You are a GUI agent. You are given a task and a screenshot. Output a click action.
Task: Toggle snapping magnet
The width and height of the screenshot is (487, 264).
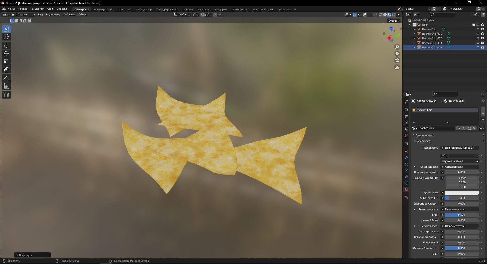pos(202,15)
